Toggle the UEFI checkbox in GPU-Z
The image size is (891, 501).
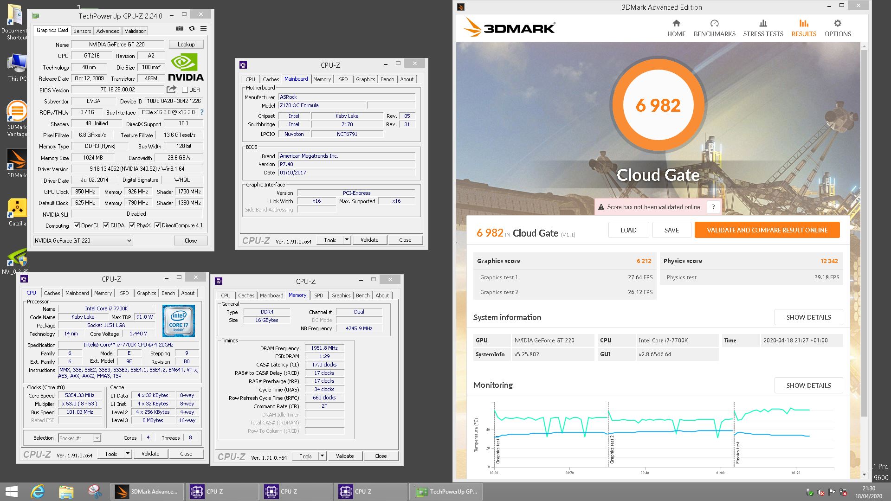[x=185, y=90]
